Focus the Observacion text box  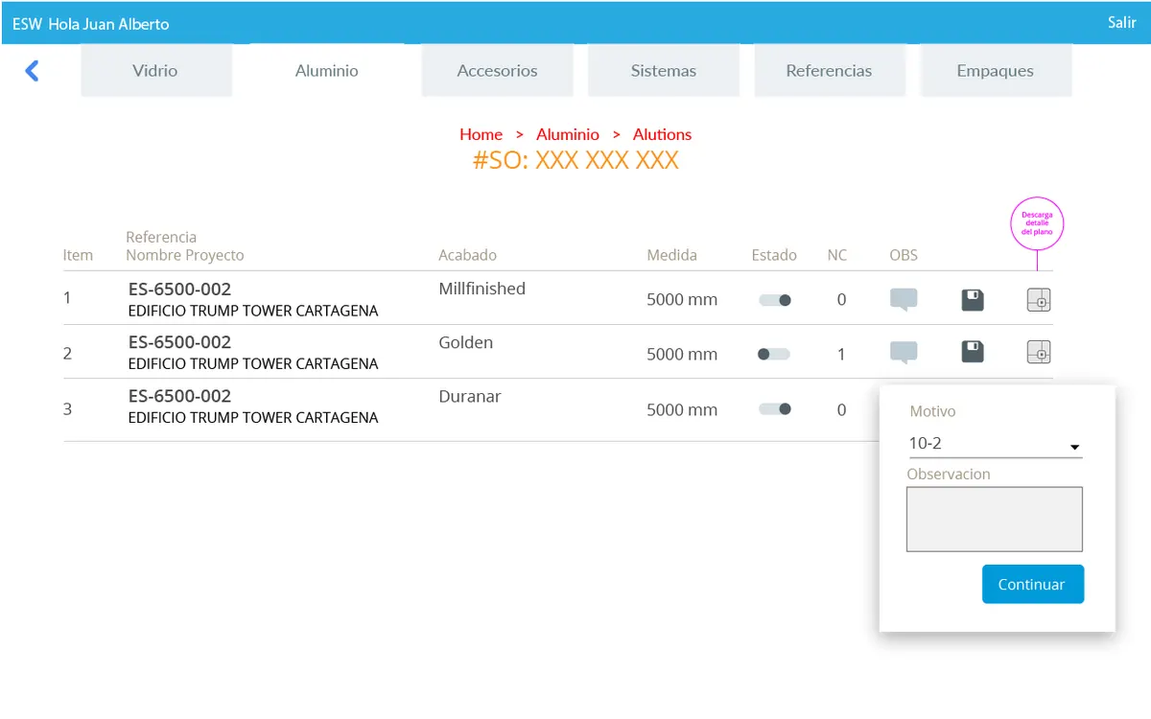pyautogui.click(x=995, y=519)
